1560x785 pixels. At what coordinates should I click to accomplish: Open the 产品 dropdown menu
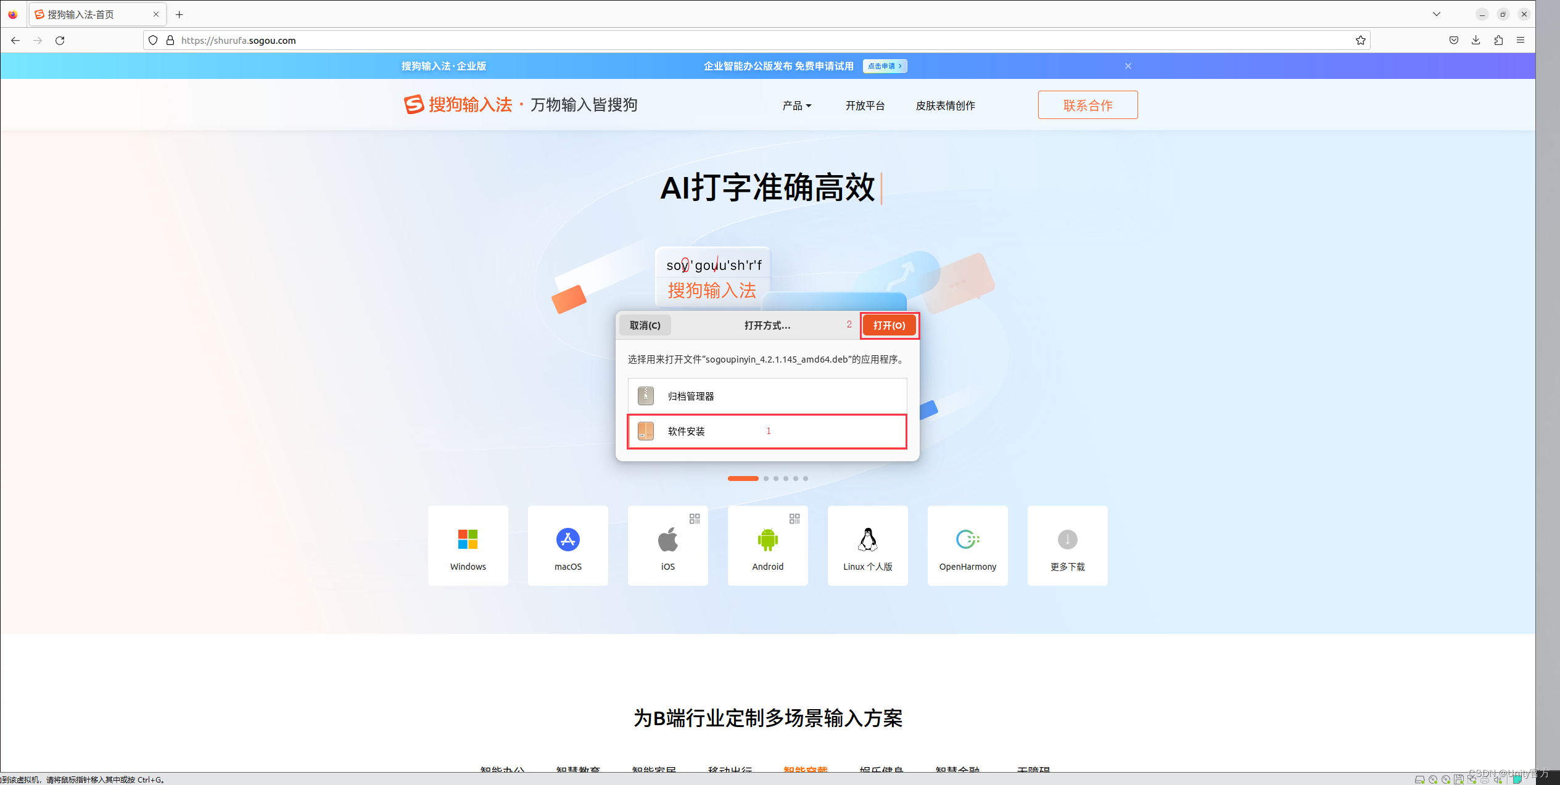click(796, 105)
